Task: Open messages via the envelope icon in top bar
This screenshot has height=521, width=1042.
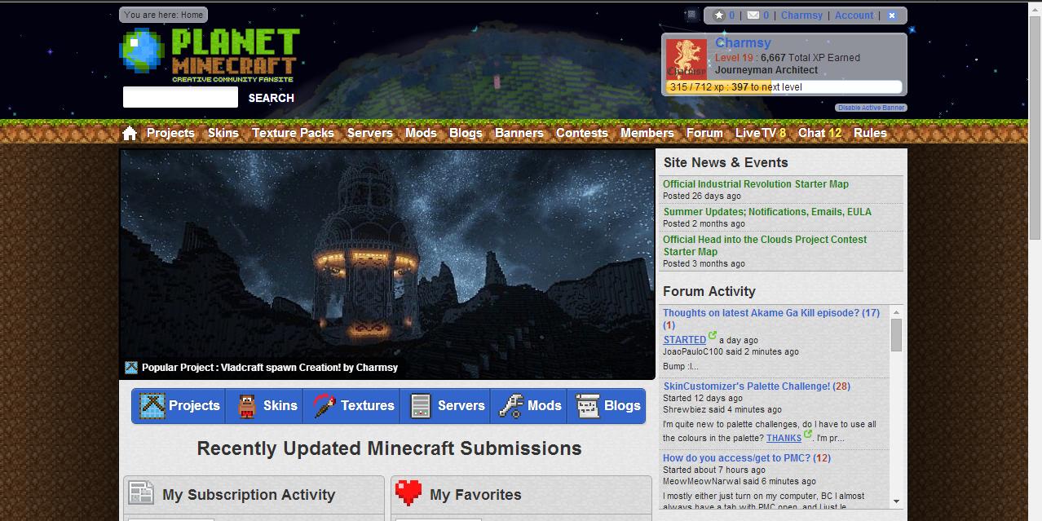Action: (x=752, y=15)
